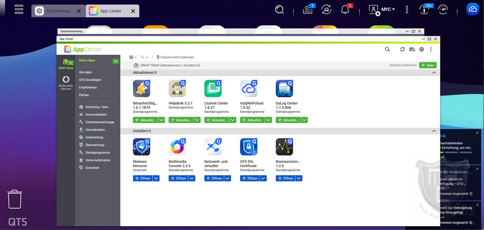484x230 pixels.
Task: Open the blue myQNAPcloud icon in top bar
Action: 472,10
